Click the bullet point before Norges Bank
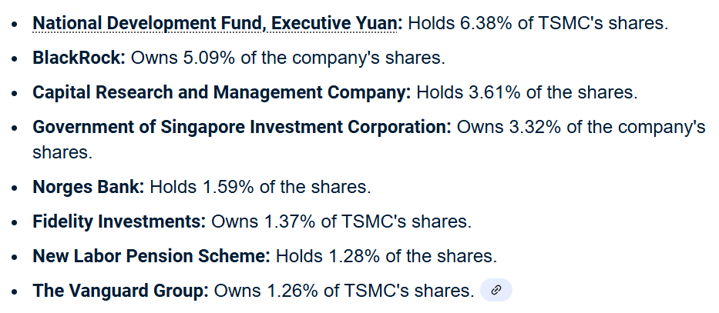Viewport: 719px width, 313px height. [16, 188]
